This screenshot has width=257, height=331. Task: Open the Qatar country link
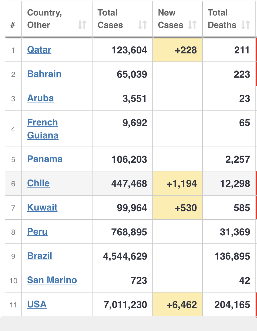coord(39,50)
